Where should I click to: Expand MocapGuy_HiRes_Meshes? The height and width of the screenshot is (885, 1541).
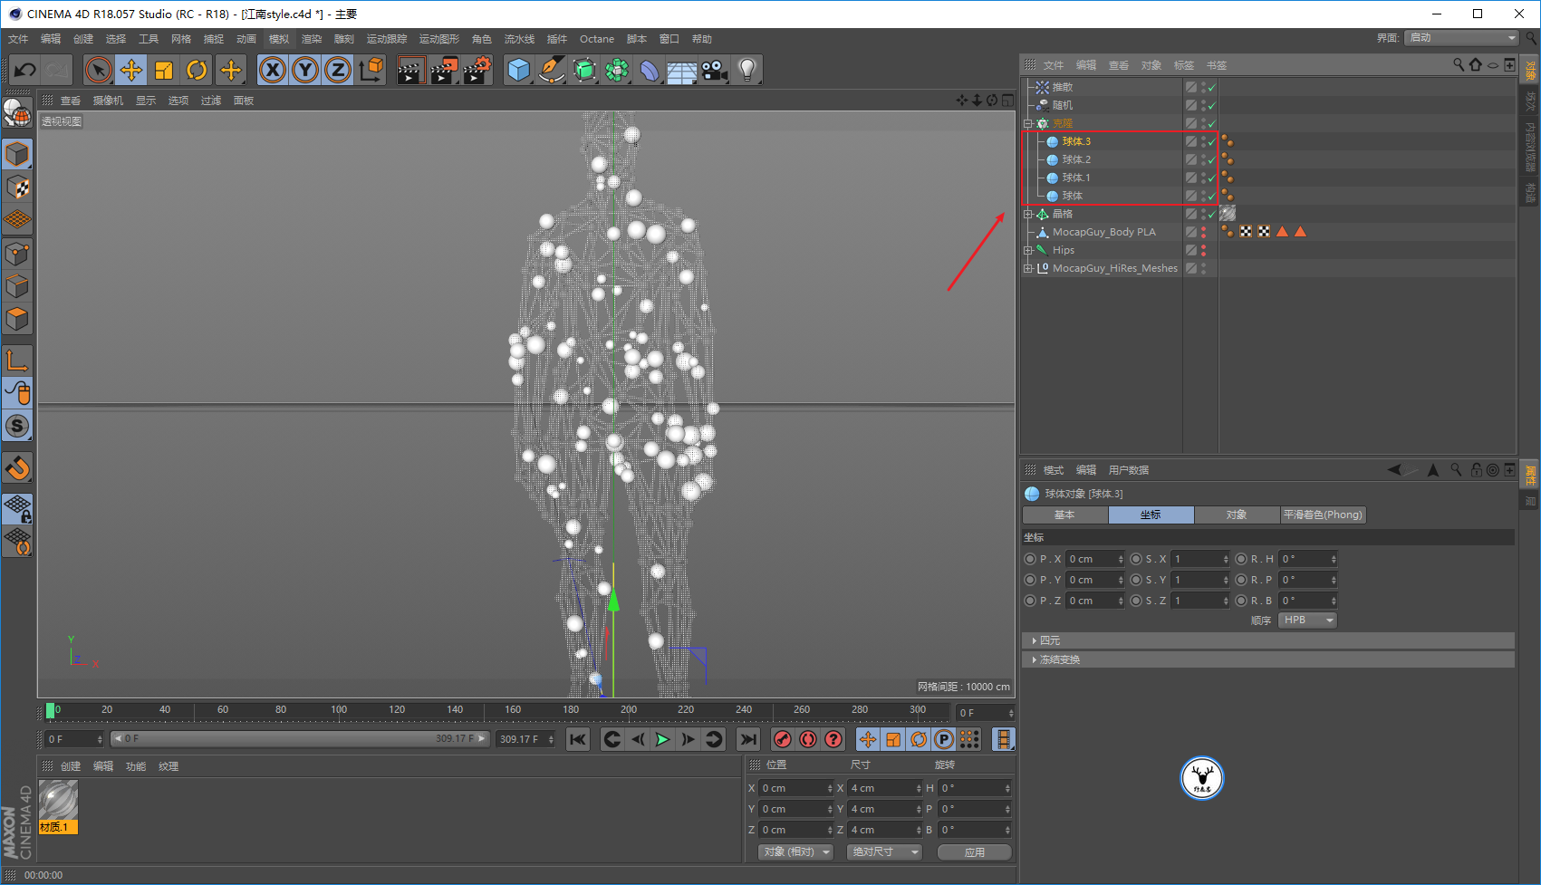(x=1028, y=268)
